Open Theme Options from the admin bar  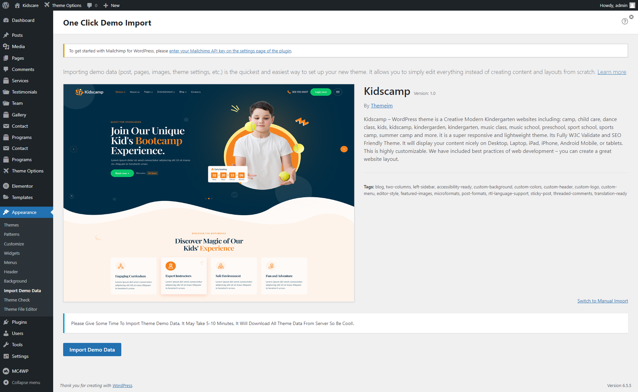(63, 5)
